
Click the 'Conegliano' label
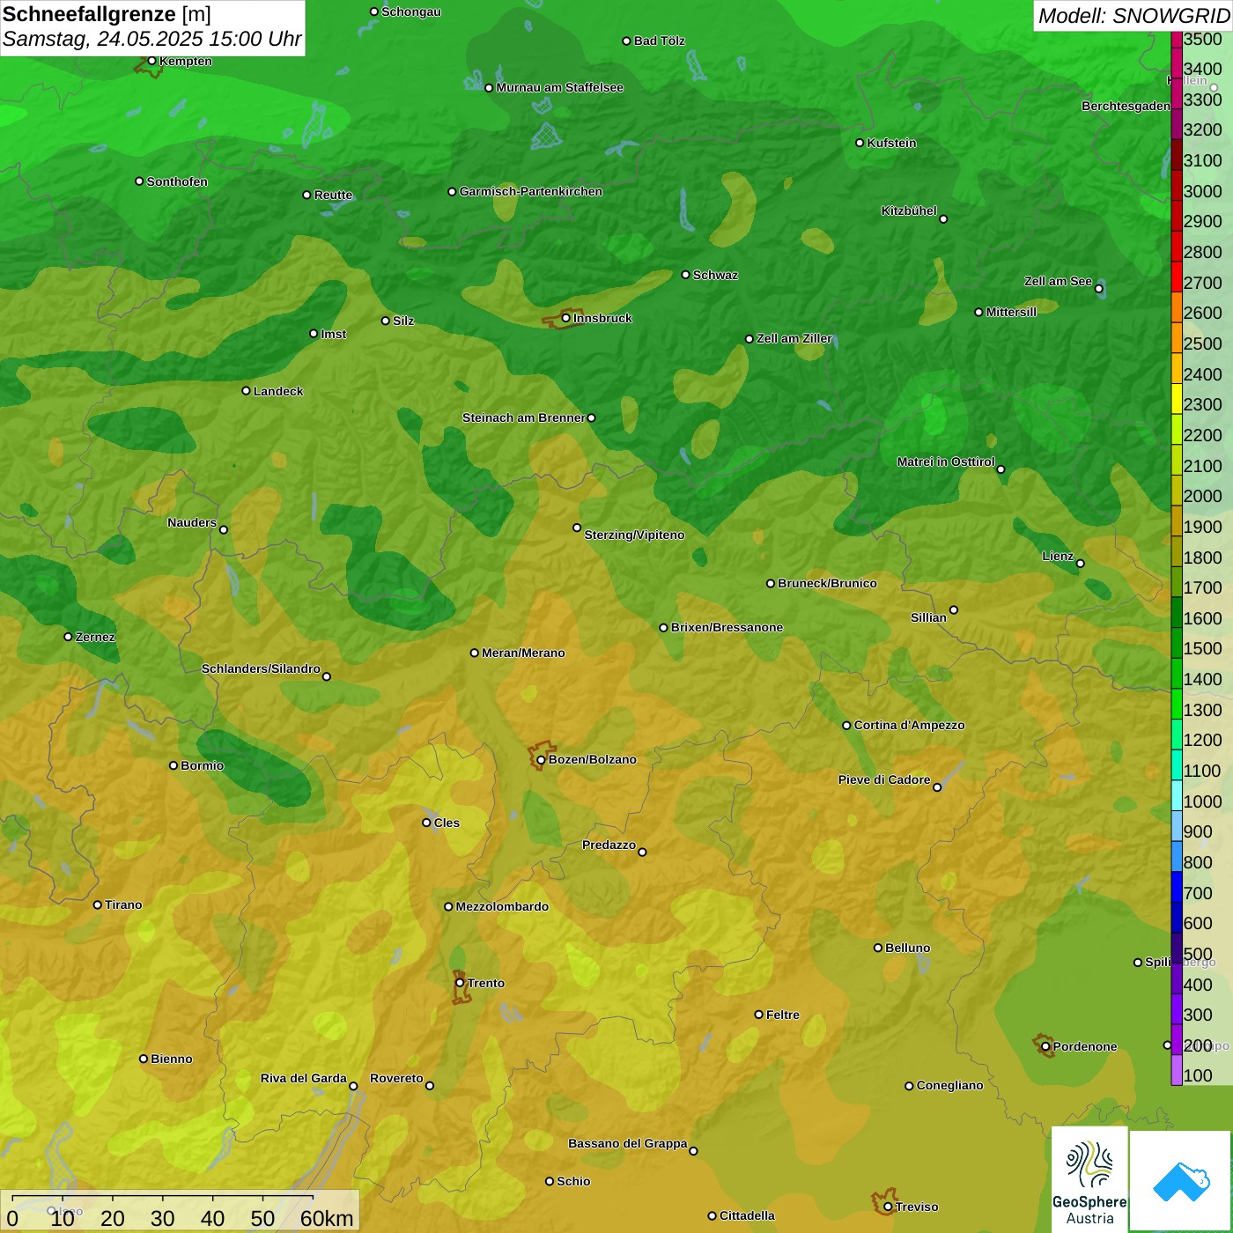[x=949, y=1085]
